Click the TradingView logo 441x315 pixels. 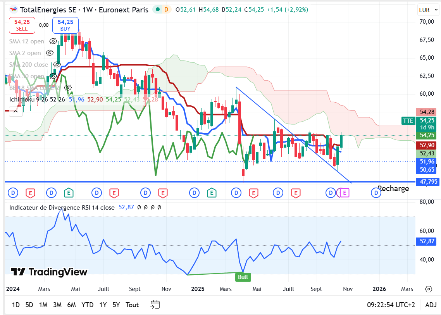[49, 272]
